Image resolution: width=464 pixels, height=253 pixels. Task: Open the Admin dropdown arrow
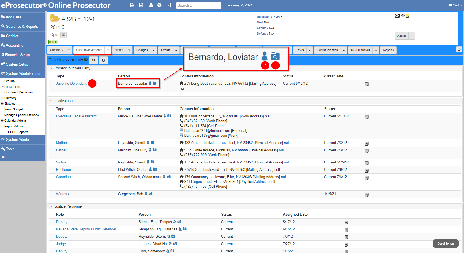click(412, 36)
